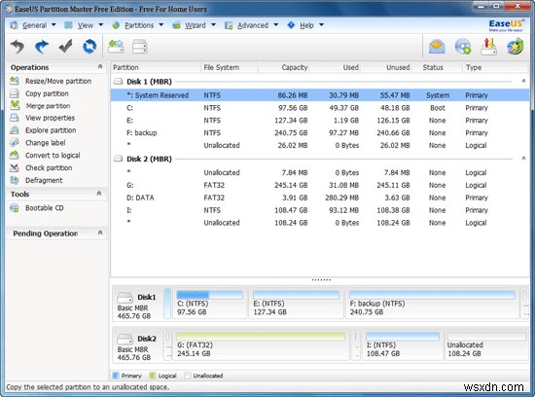Click the Redo arrow icon
This screenshot has width=535, height=397.
click(42, 47)
